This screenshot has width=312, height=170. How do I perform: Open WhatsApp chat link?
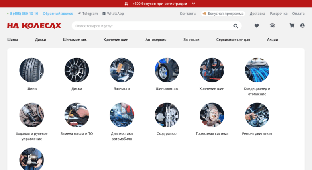click(115, 14)
